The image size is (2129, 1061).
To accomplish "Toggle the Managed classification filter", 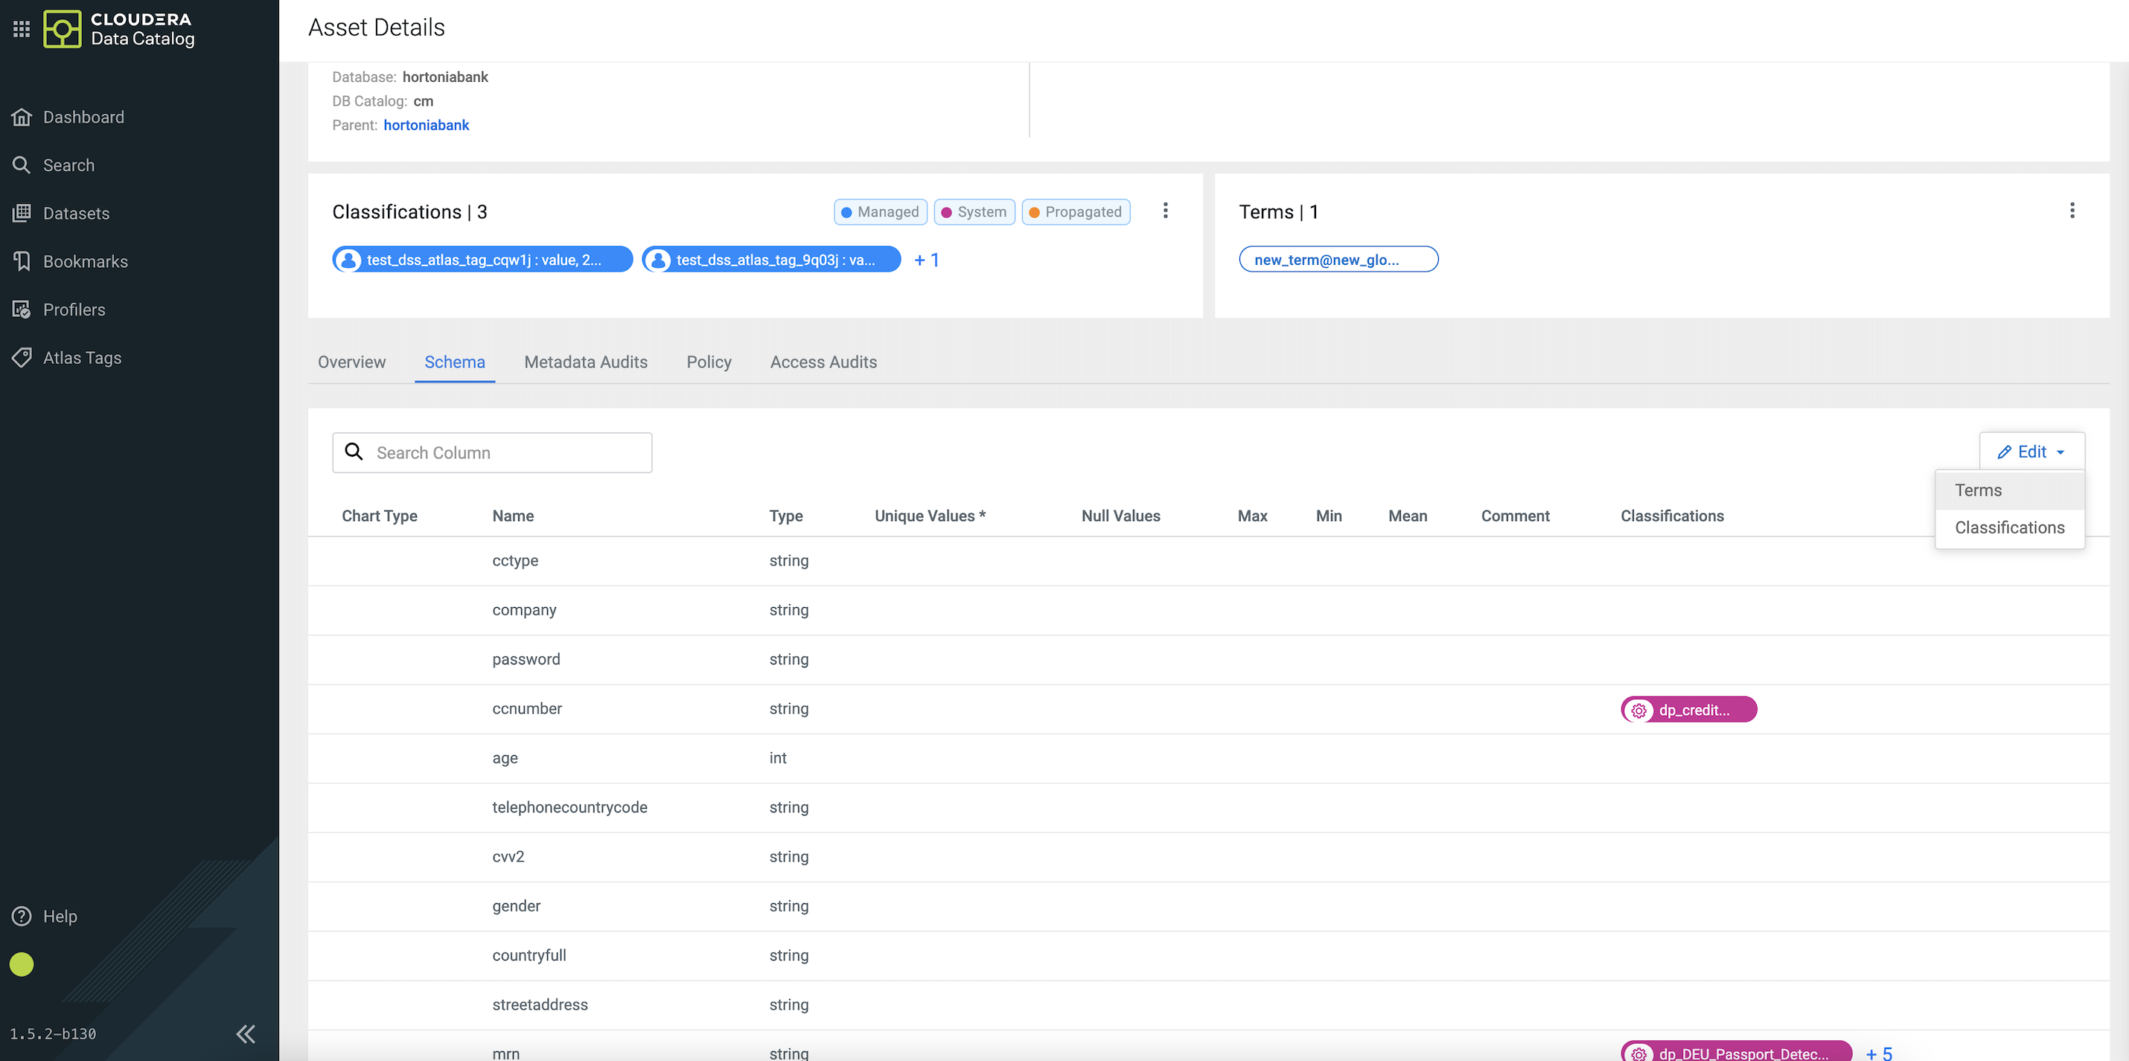I will (880, 212).
